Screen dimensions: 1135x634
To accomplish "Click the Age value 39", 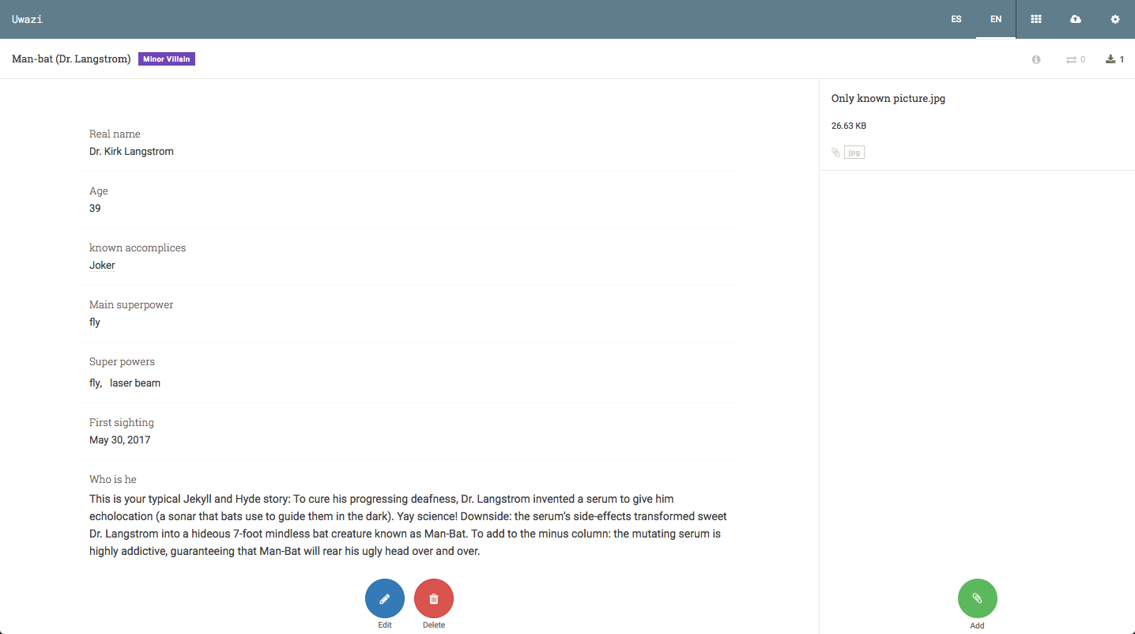I will coord(95,209).
